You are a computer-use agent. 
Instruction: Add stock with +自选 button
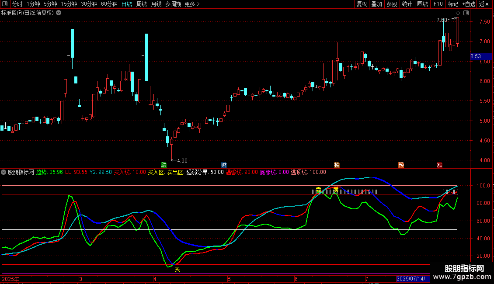pyautogui.click(x=469, y=4)
